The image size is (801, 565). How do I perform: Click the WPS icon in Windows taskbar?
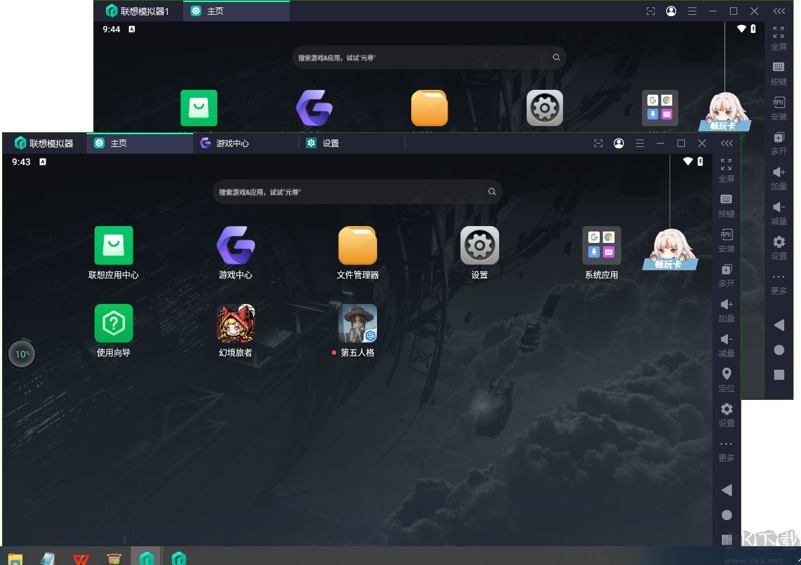click(x=81, y=558)
